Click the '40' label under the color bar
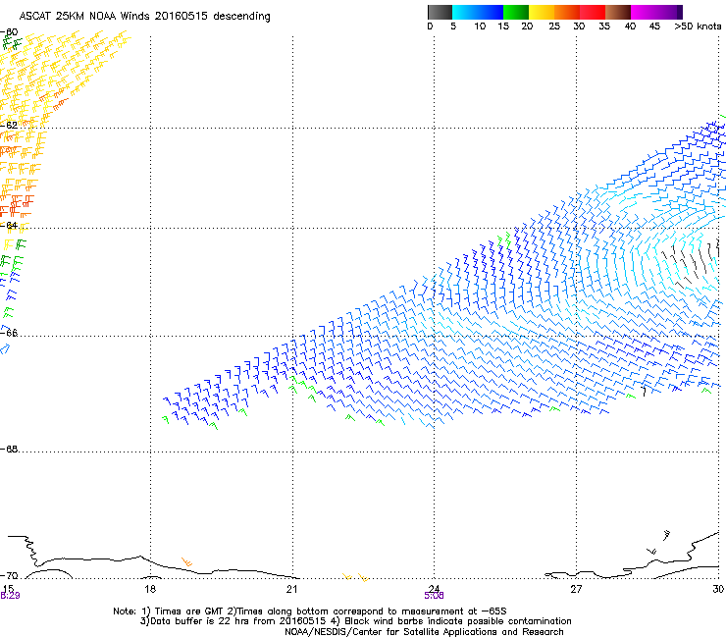Image resolution: width=726 pixels, height=638 pixels. tap(630, 27)
